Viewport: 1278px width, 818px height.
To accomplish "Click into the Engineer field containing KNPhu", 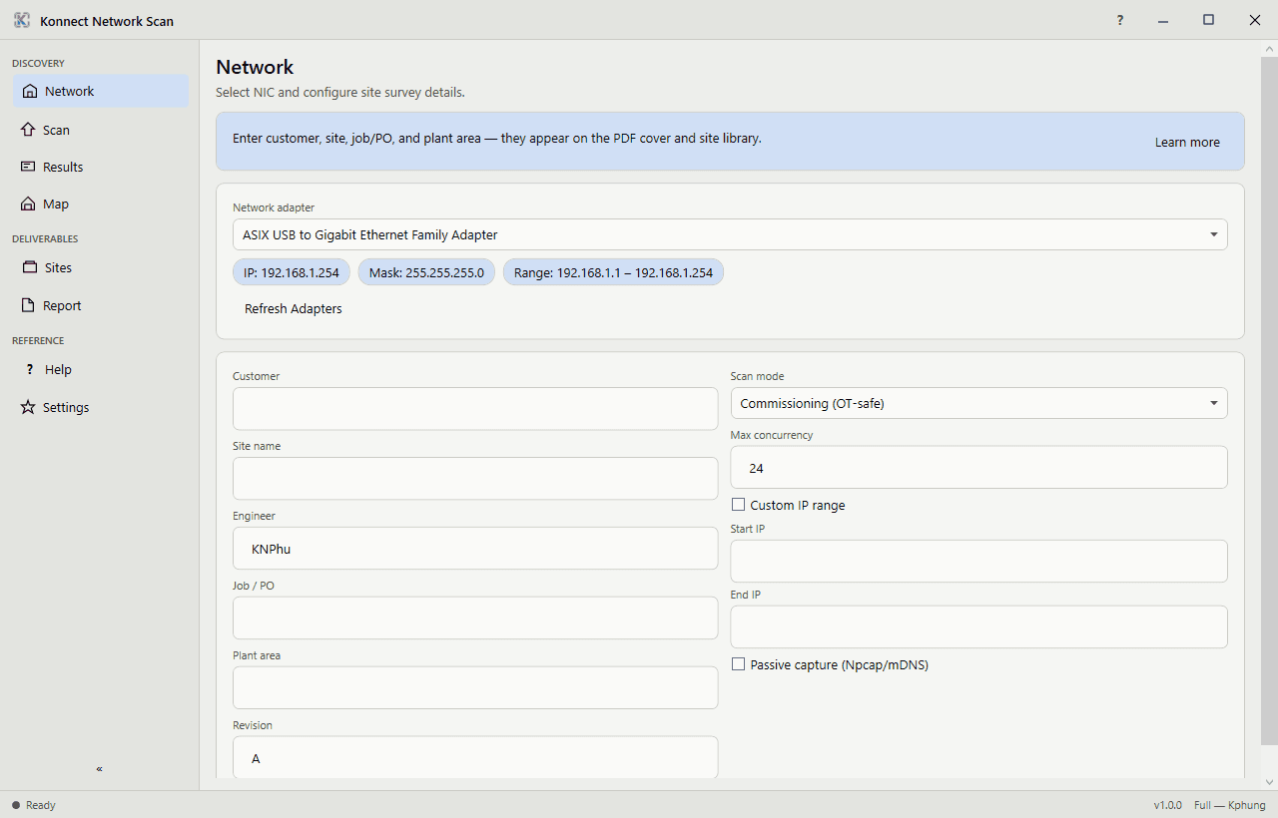I will click(475, 549).
